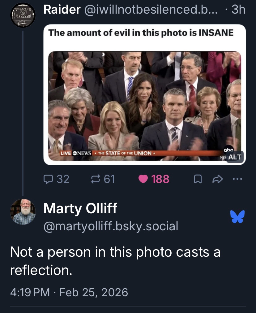Click the 4:19 PM Feb 25, 2026 timestamp
256x313 pixels.
coord(69,292)
